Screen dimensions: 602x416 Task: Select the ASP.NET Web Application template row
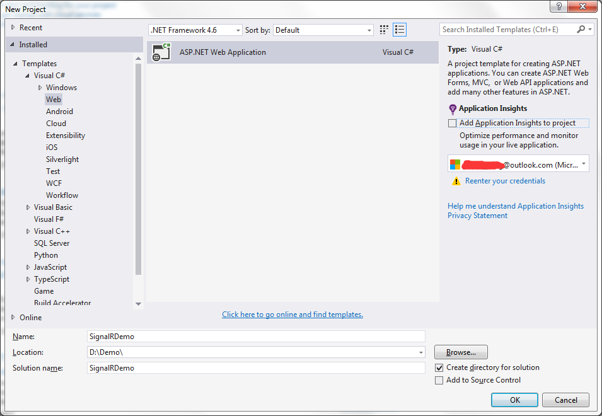292,52
